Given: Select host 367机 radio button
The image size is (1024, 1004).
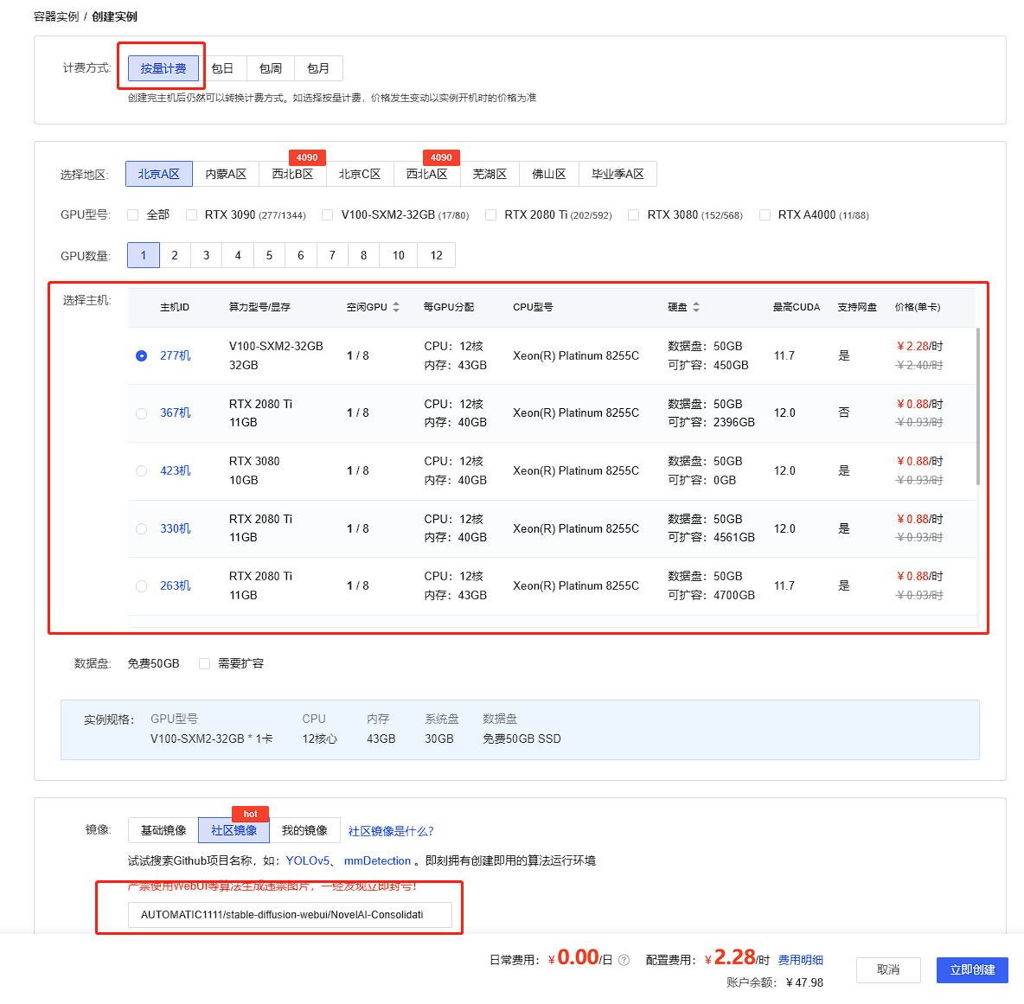Looking at the screenshot, I should click(x=142, y=413).
